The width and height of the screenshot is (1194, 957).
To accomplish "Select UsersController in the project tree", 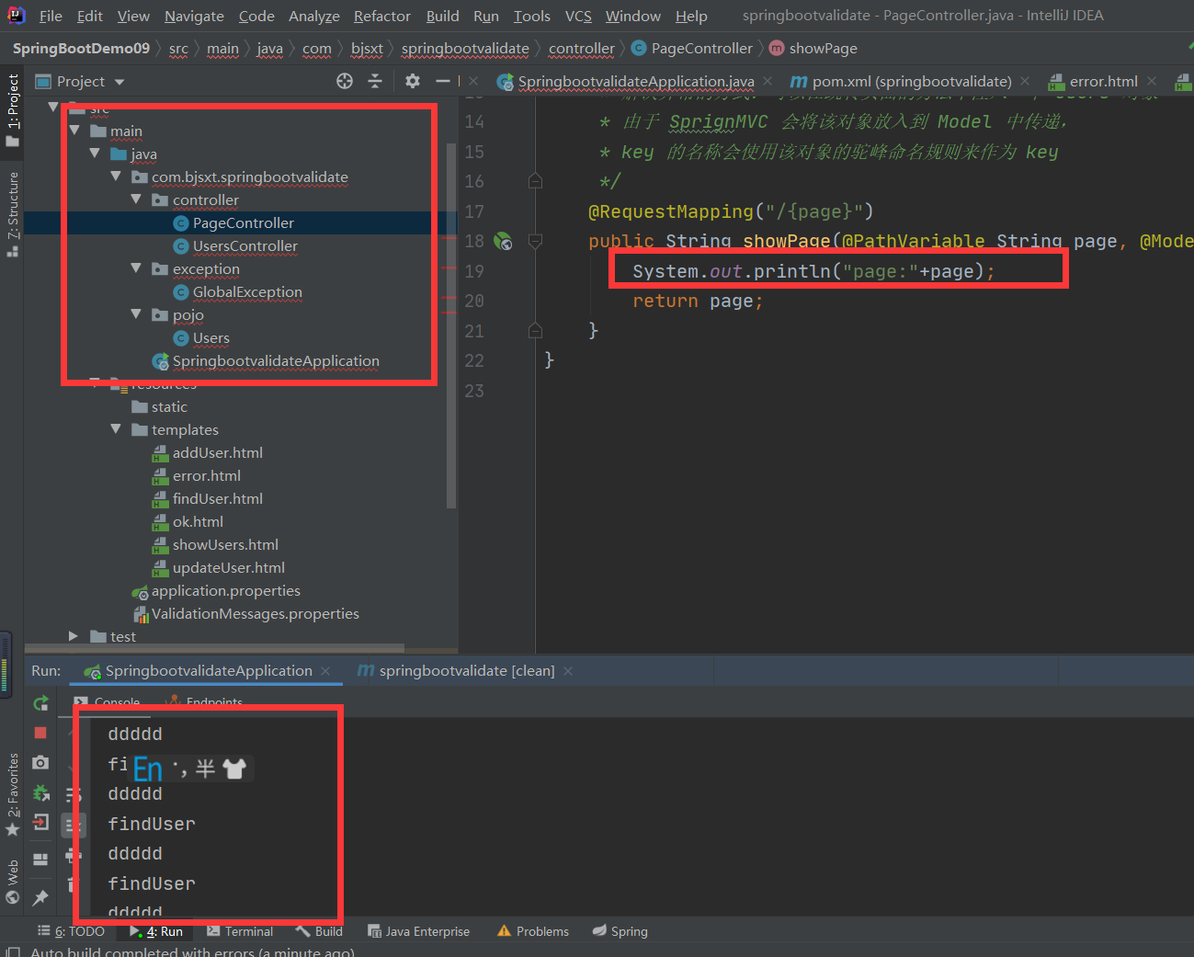I will pyautogui.click(x=245, y=245).
